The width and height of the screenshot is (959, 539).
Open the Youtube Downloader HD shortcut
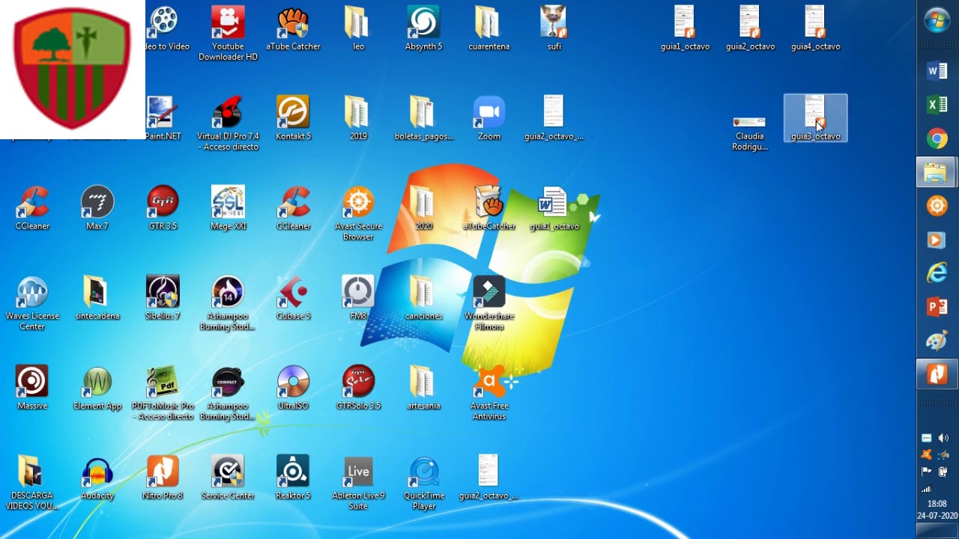228,32
